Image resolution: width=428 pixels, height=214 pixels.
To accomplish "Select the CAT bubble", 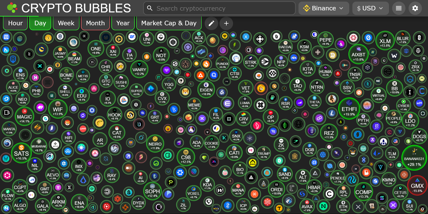I will [x=117, y=132].
